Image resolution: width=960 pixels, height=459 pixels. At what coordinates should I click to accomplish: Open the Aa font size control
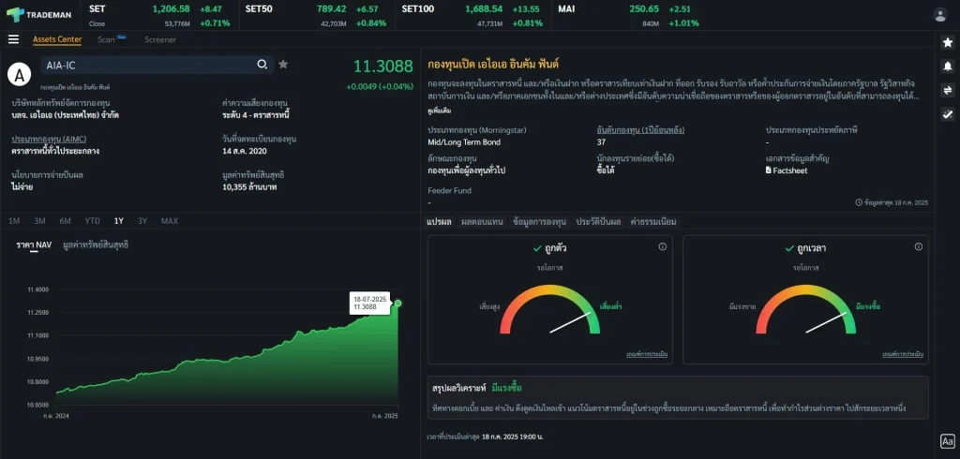point(947,440)
